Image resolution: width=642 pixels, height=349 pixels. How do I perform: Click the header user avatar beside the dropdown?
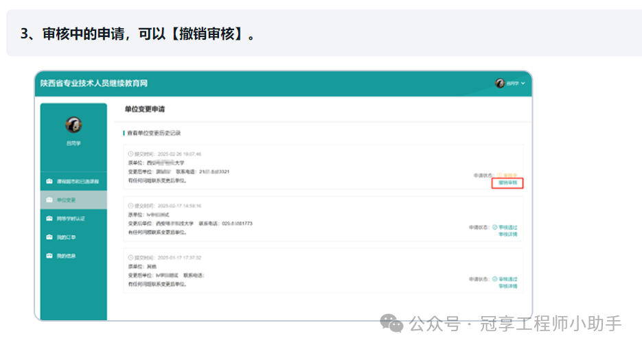pos(499,84)
